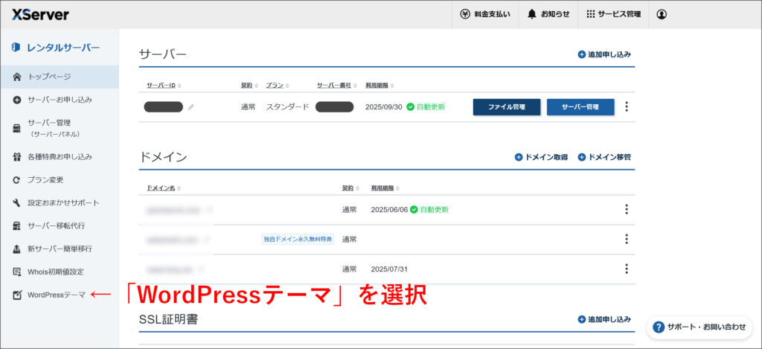Click the icon beside Whois初期値設定
The image size is (762, 349).
(x=17, y=272)
